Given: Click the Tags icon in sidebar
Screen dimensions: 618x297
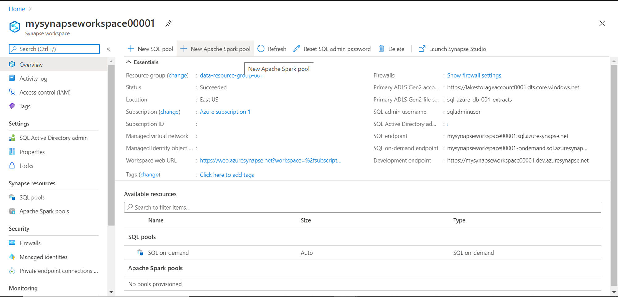Looking at the screenshot, I should 12,106.
